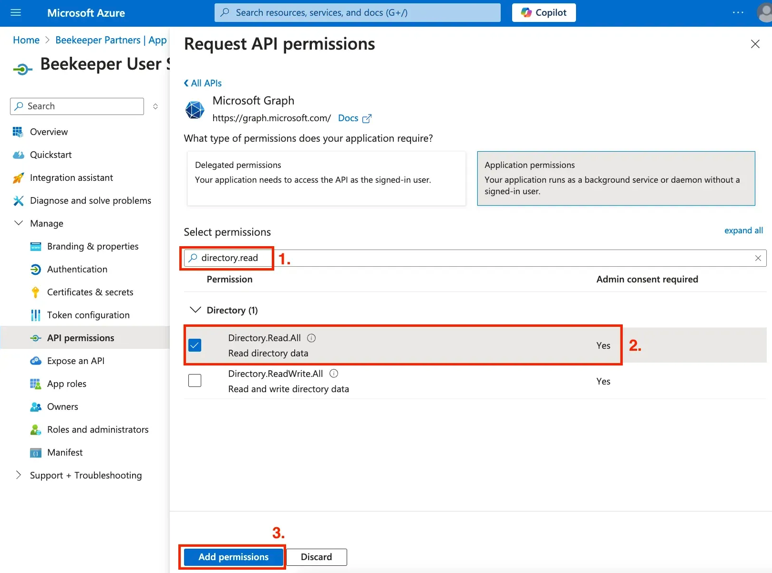772x573 pixels.
Task: Open the top bar more options ellipsis
Action: tap(738, 13)
